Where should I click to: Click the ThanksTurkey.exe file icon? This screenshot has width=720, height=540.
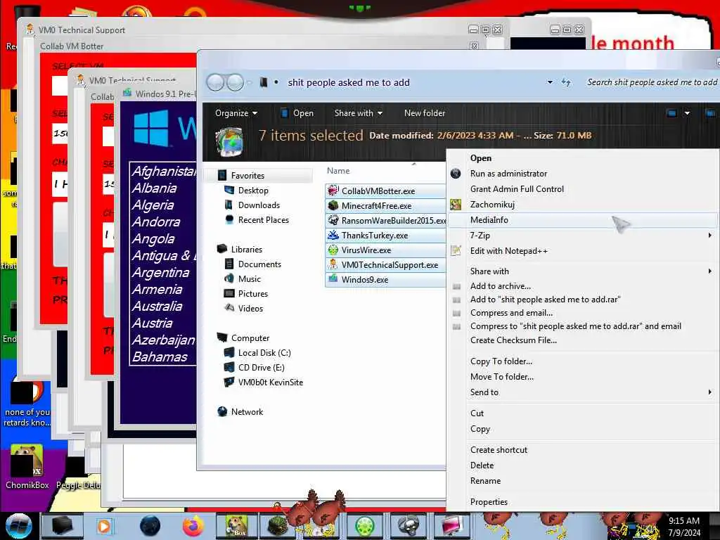pos(333,235)
